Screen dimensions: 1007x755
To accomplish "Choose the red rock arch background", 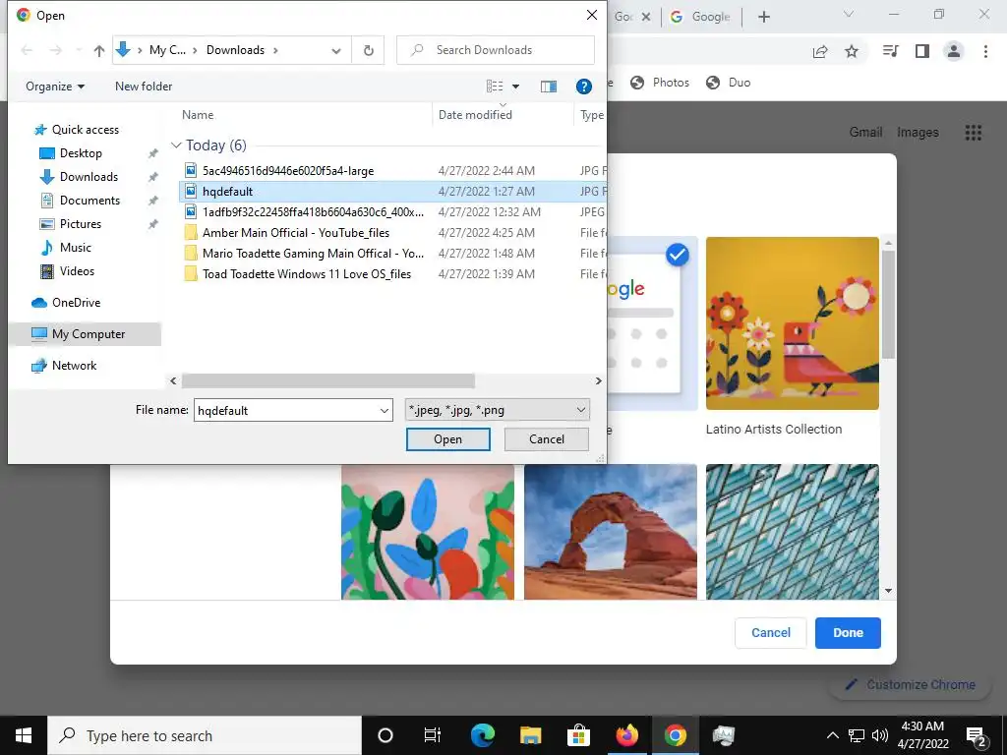I will coord(610,532).
